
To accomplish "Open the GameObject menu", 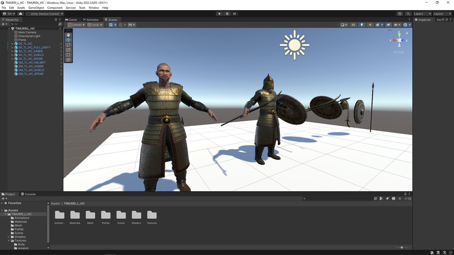I will coord(36,8).
